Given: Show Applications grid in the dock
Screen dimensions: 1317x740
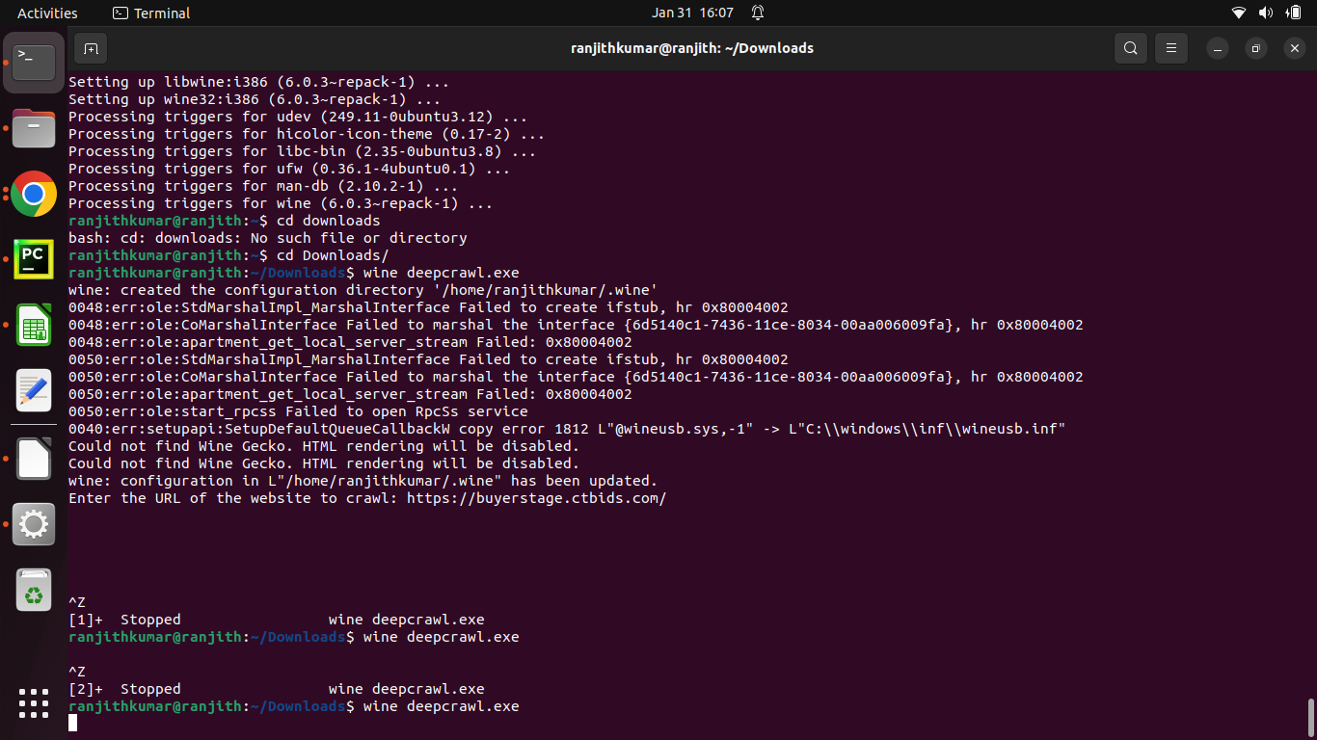Looking at the screenshot, I should tap(34, 702).
